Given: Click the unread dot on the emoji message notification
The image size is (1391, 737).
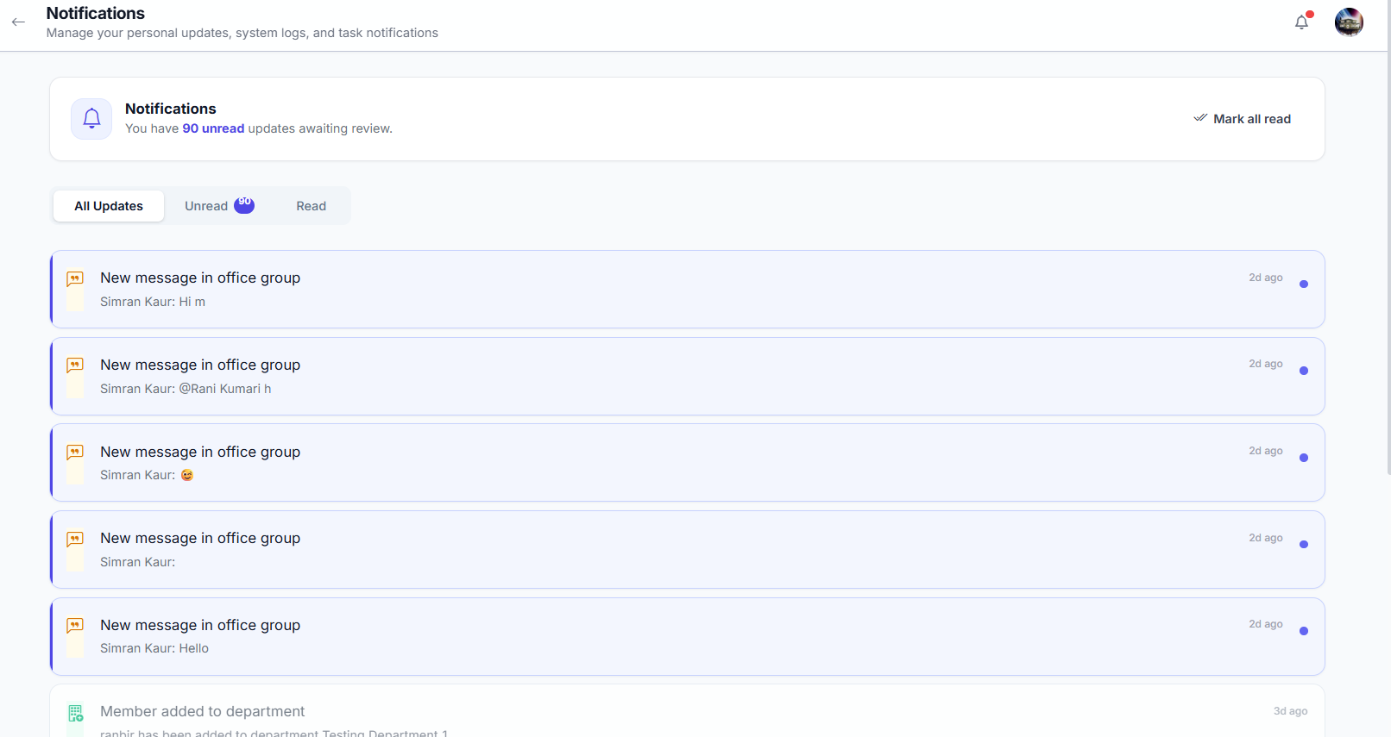Looking at the screenshot, I should pyautogui.click(x=1304, y=458).
